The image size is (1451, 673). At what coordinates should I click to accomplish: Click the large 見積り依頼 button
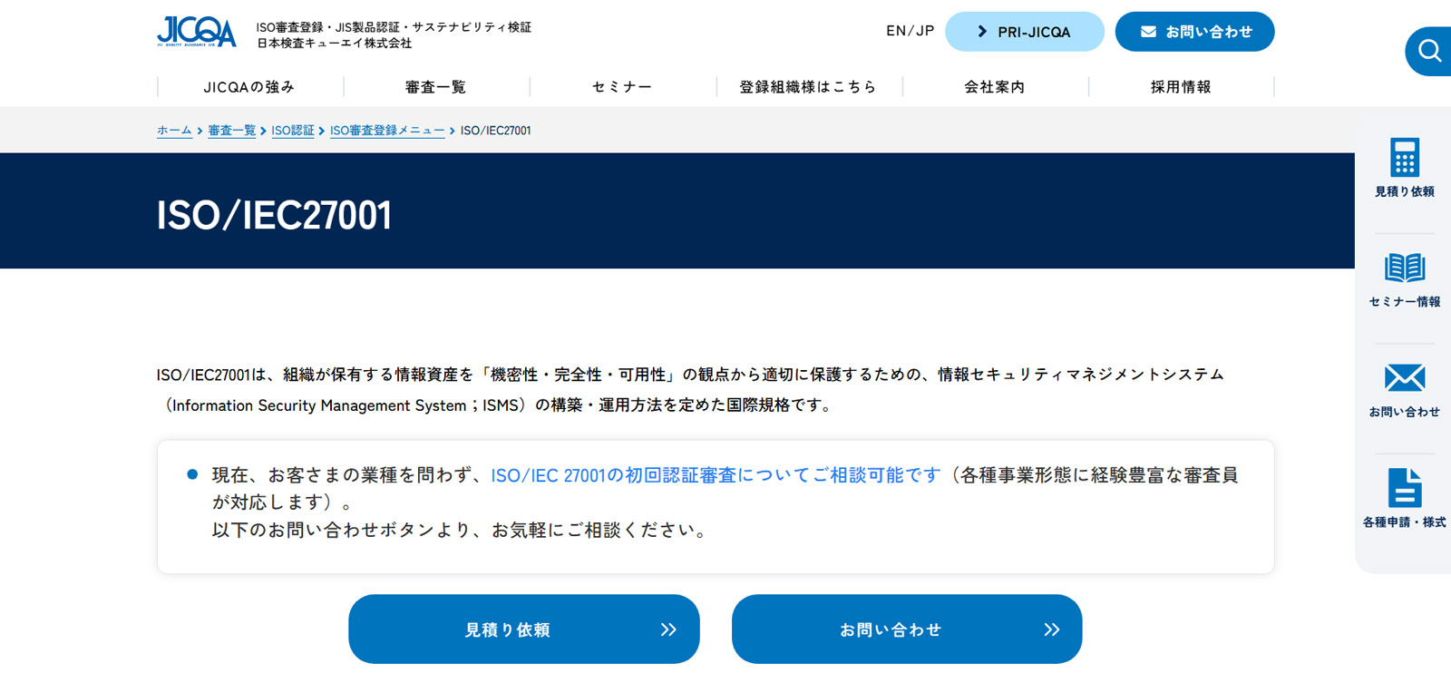point(524,629)
